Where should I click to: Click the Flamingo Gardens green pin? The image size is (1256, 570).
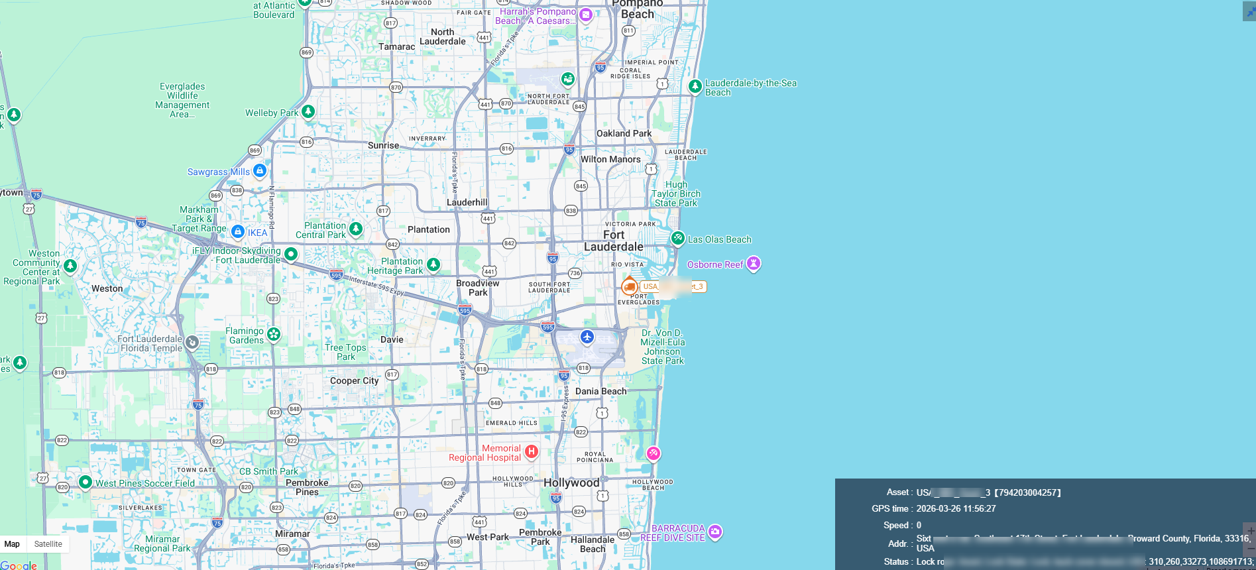tap(274, 334)
